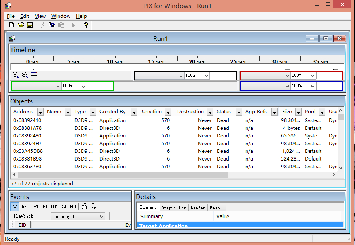Image resolution: width=355 pixels, height=245 pixels.
Task: Click the Objects list horizontal scrollbar right arrow
Action: [x=334, y=175]
